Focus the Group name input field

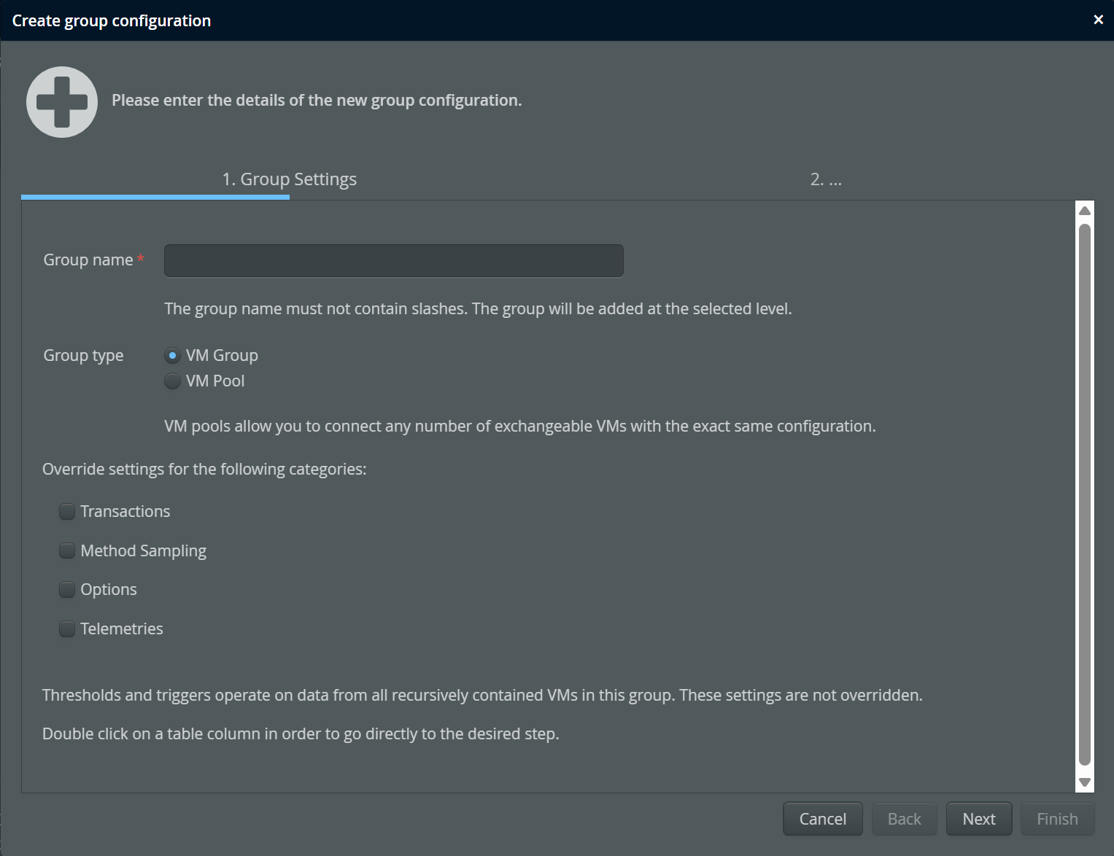[x=394, y=261]
